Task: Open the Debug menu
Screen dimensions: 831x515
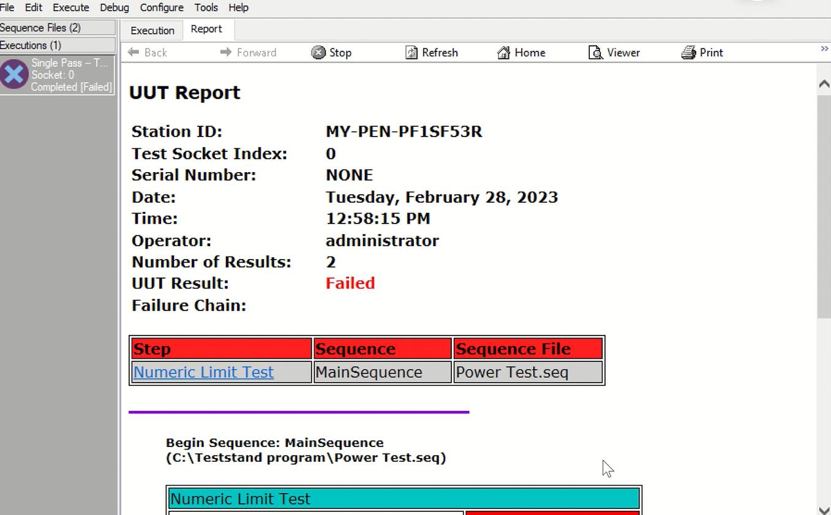Action: [115, 7]
